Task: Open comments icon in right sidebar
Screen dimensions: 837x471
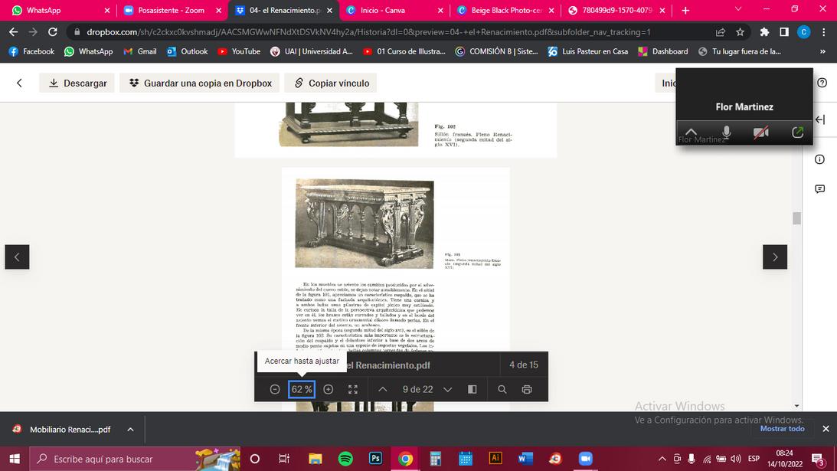Action: pyautogui.click(x=820, y=189)
